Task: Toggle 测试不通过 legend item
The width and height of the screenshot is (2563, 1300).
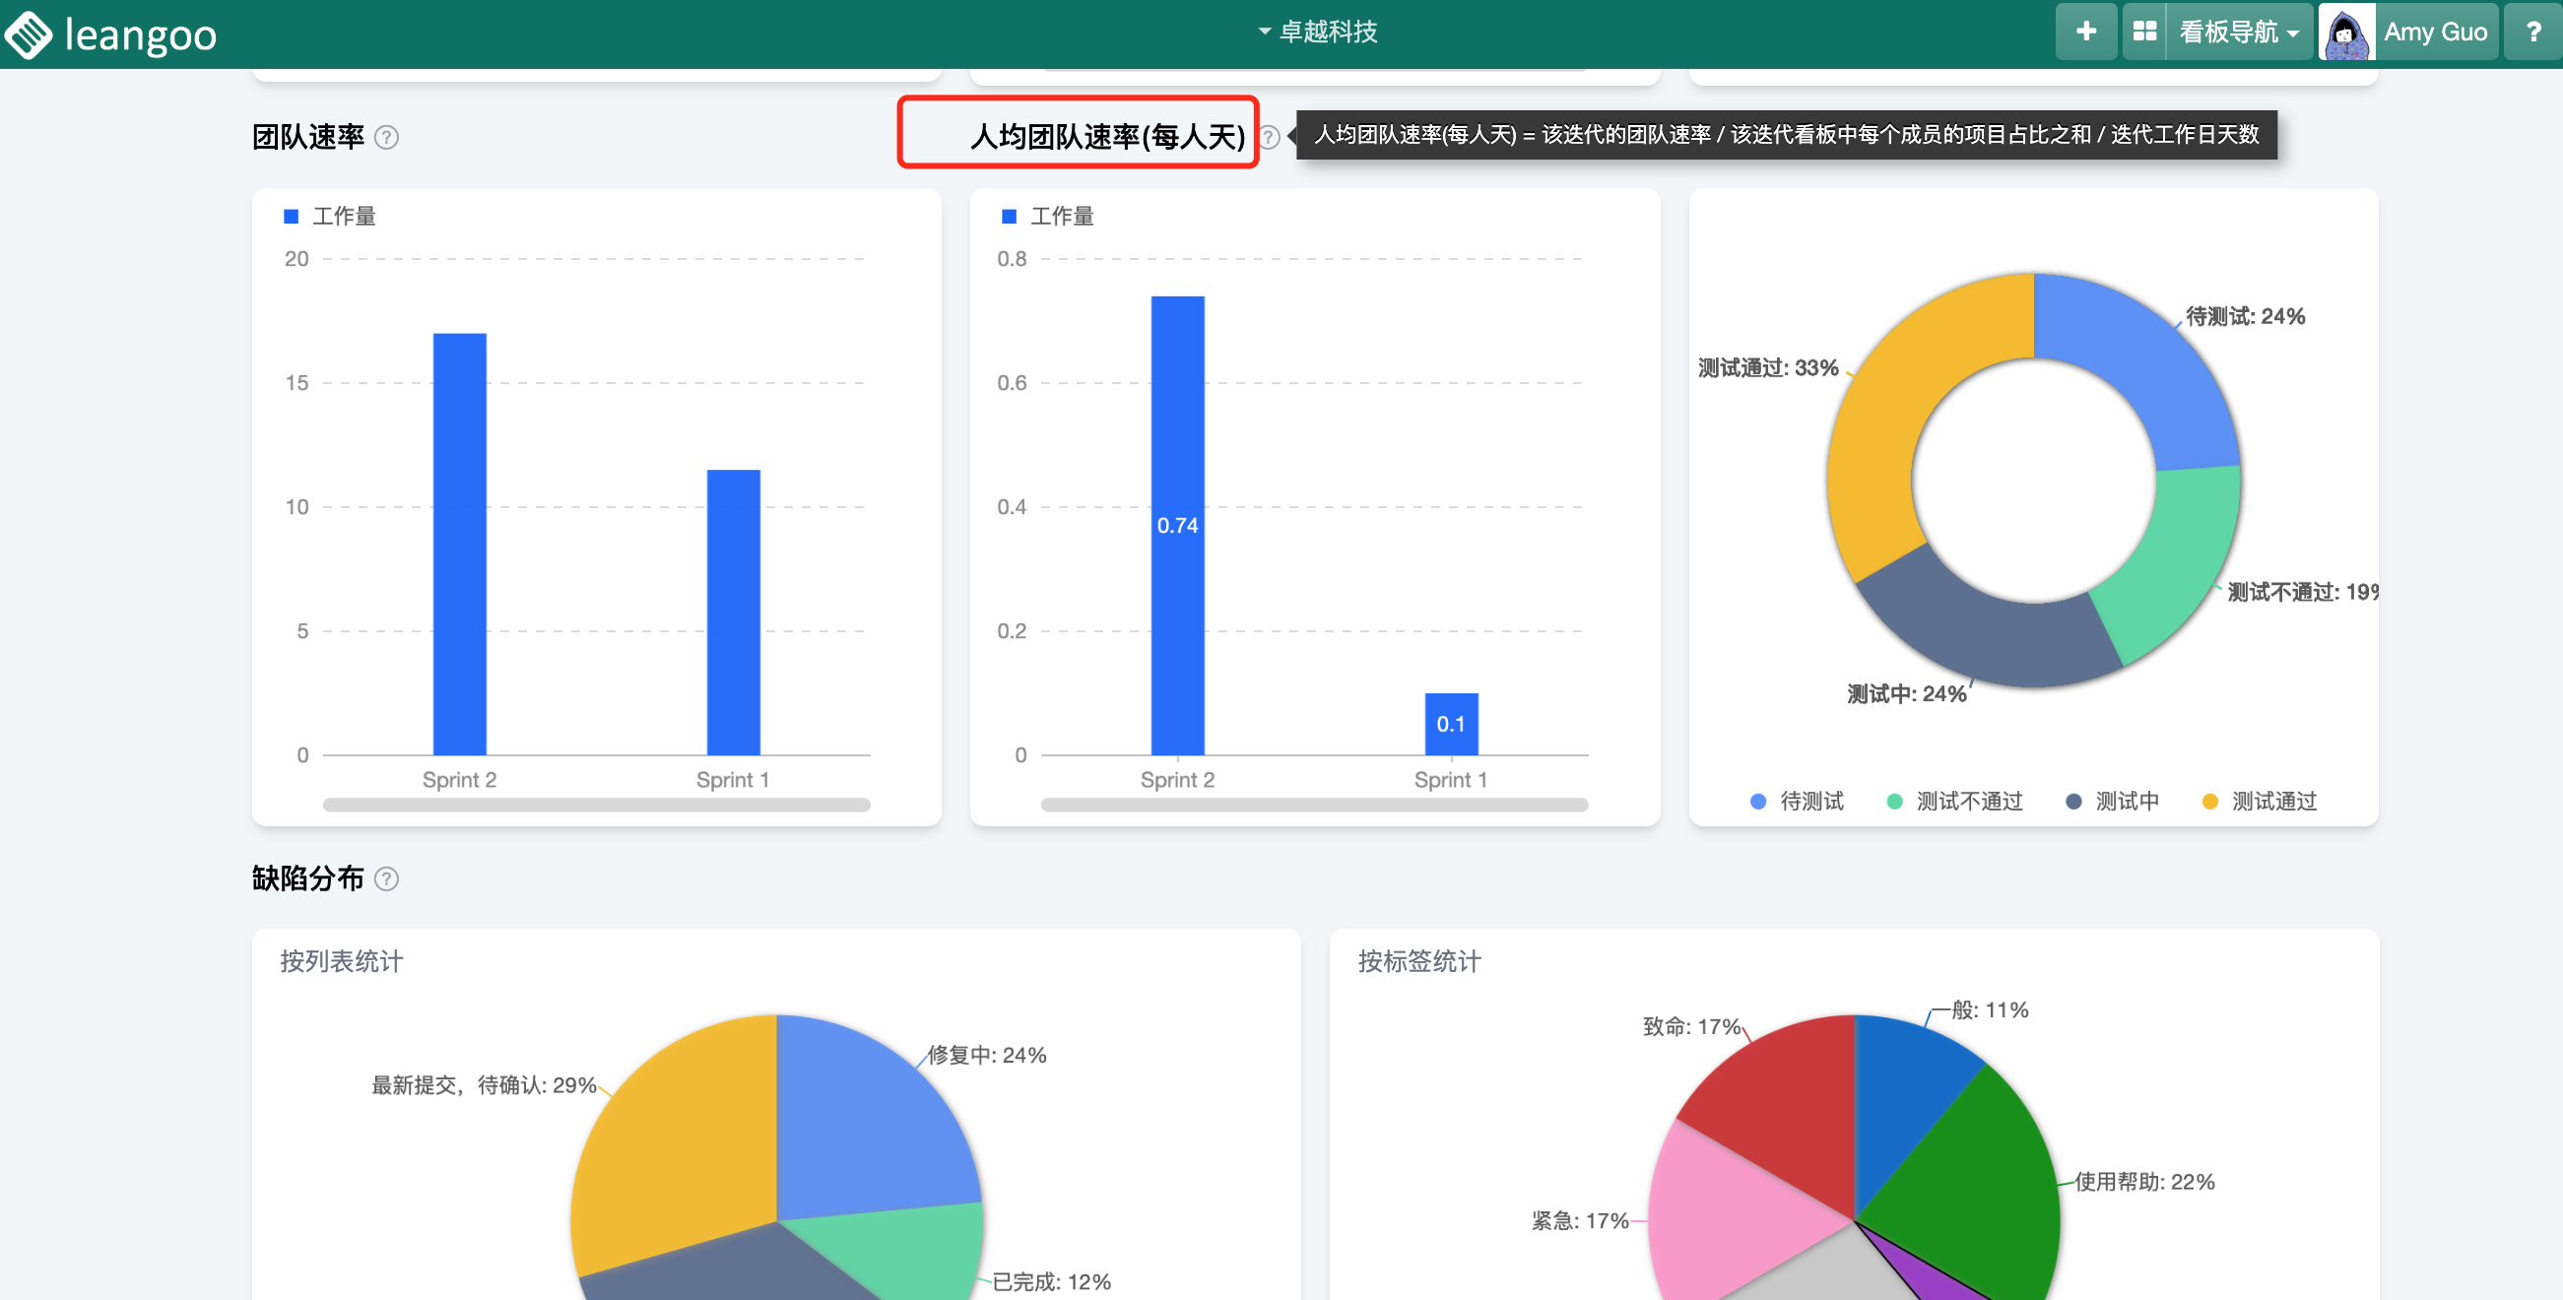Action: (1955, 801)
